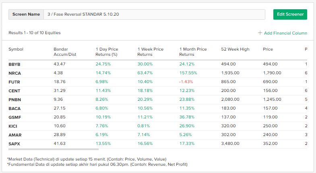Sort by the Price column header
The height and width of the screenshot is (173, 316).
point(268,49)
